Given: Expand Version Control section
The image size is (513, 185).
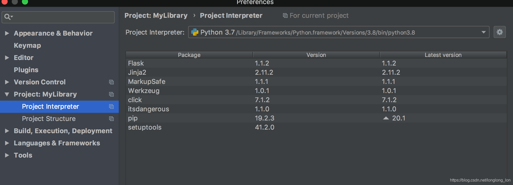Looking at the screenshot, I should coord(7,82).
